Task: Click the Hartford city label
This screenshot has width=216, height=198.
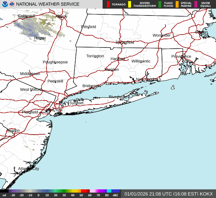Action: (118, 59)
